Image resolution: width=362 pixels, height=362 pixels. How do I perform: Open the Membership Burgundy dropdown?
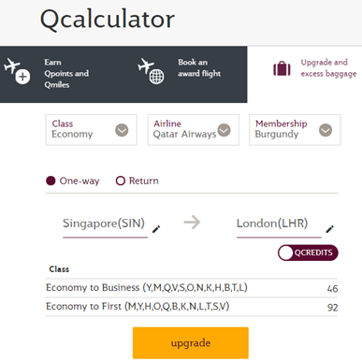295,130
